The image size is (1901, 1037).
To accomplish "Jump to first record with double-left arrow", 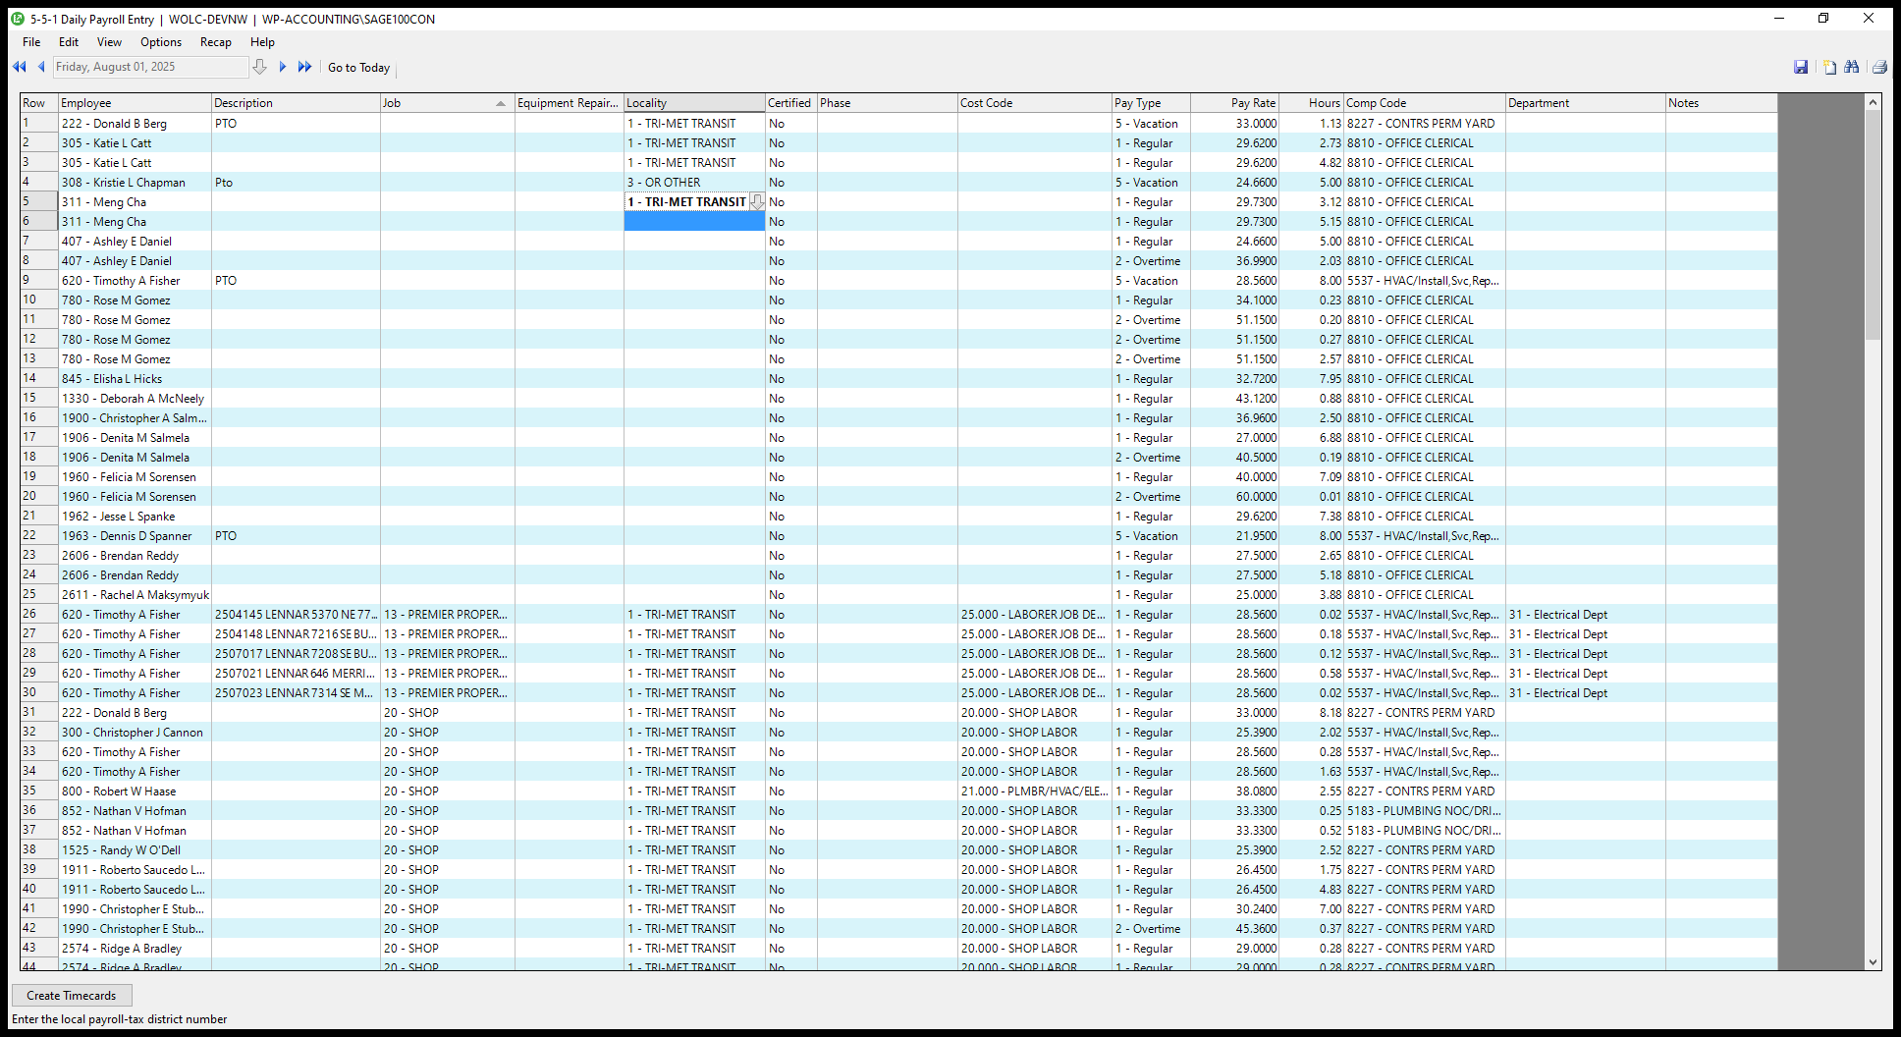I will point(19,67).
